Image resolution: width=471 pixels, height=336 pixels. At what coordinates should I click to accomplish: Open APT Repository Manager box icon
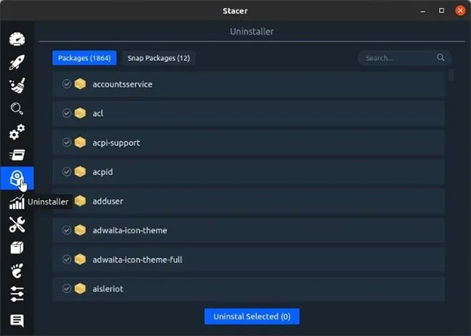pos(17,248)
